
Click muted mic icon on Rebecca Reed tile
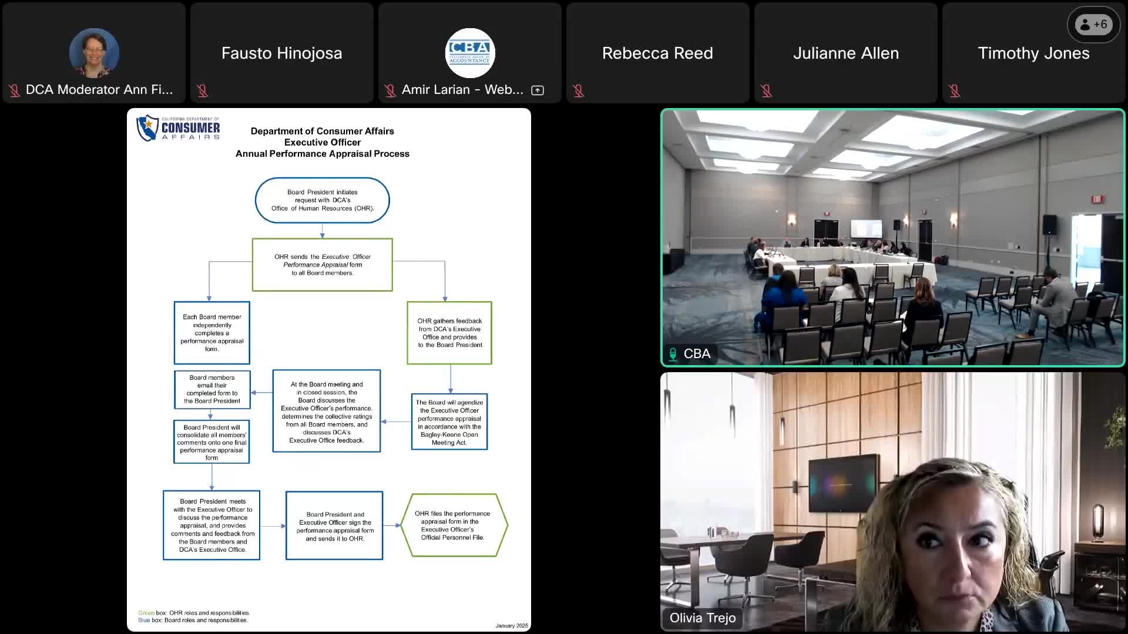tap(578, 91)
